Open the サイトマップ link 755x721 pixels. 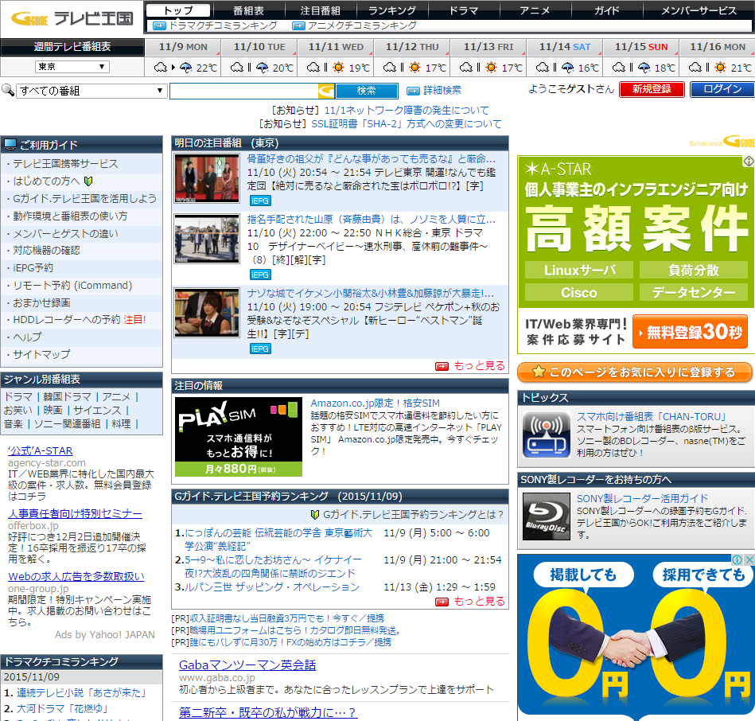click(41, 354)
